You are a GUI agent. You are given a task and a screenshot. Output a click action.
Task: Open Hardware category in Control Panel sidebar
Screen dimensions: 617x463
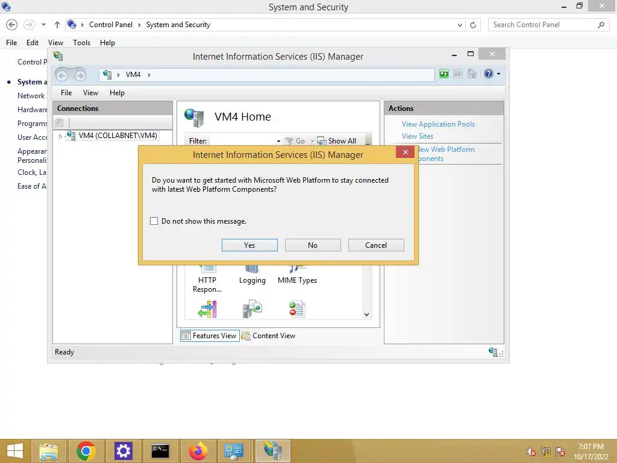pyautogui.click(x=33, y=110)
